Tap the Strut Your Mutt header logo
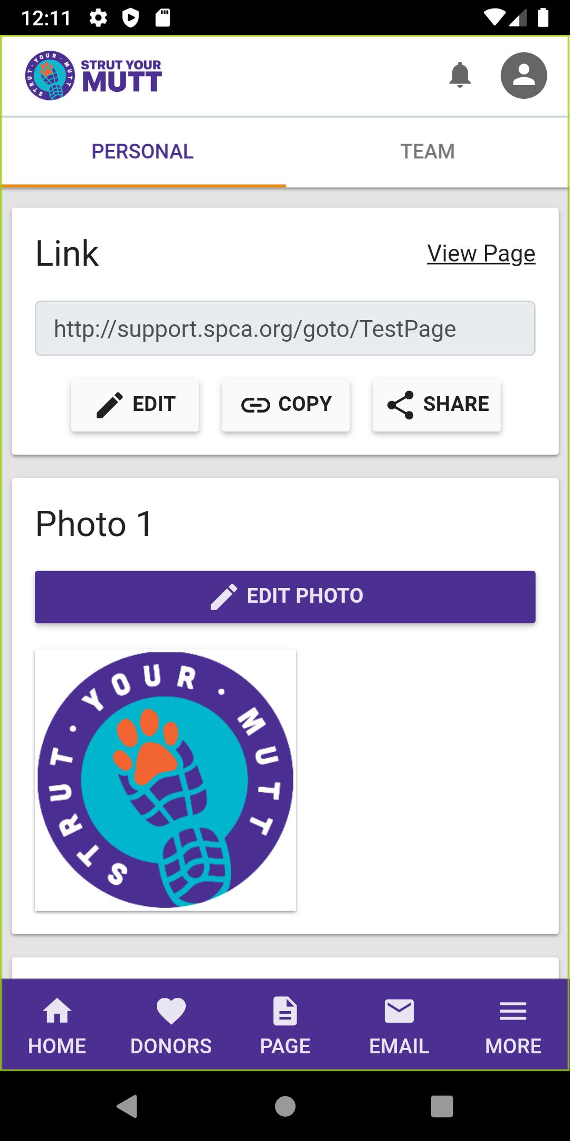Screen dimensions: 570x1141 pyautogui.click(x=93, y=76)
